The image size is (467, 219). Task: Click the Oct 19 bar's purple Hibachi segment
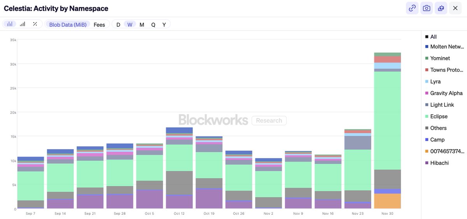coord(209,199)
